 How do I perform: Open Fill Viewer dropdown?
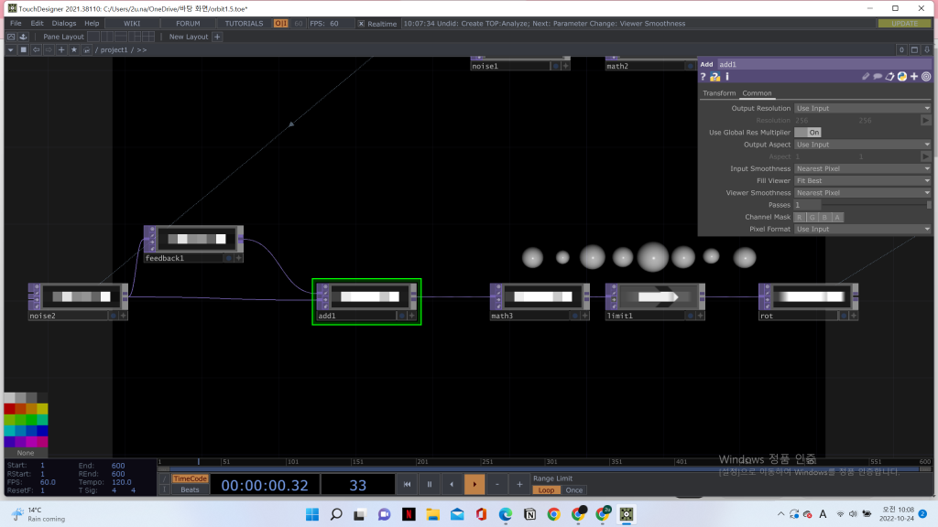click(863, 180)
